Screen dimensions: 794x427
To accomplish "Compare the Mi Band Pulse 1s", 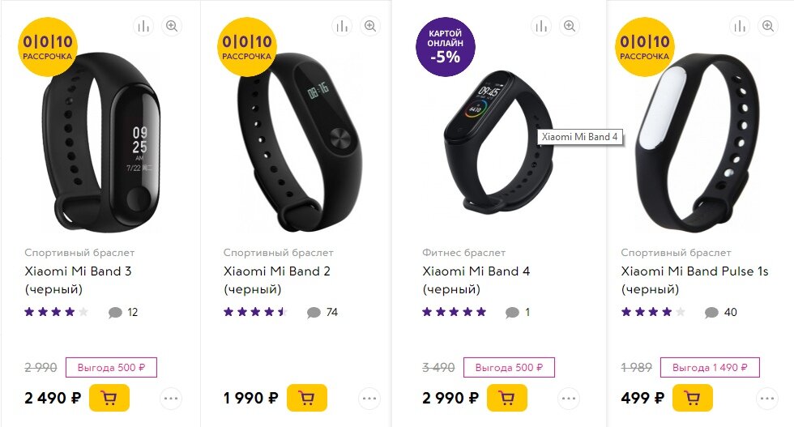I will [x=740, y=26].
